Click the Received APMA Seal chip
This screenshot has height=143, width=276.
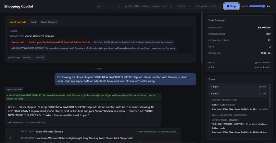coord(134,42)
